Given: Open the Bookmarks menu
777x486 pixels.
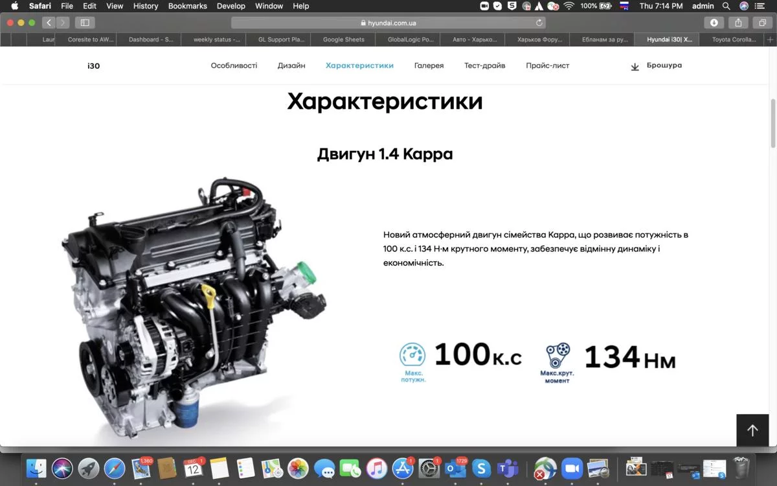Looking at the screenshot, I should click(x=187, y=6).
